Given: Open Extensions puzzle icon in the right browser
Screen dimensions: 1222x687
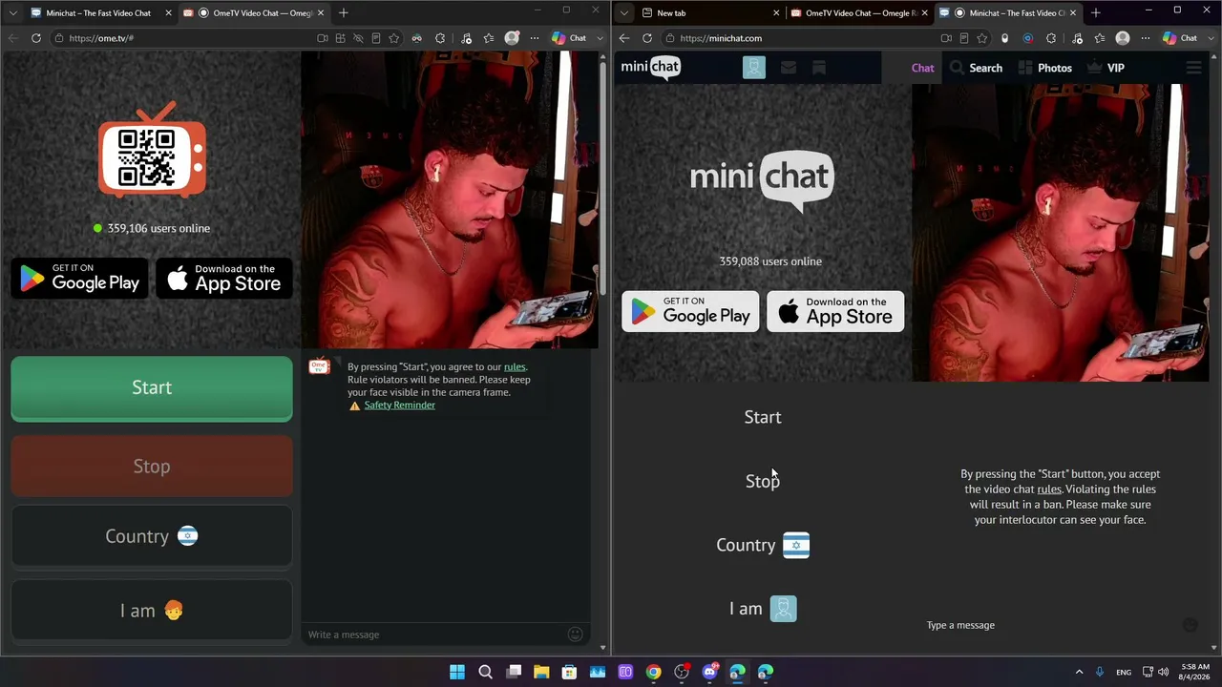Looking at the screenshot, I should pyautogui.click(x=1051, y=38).
